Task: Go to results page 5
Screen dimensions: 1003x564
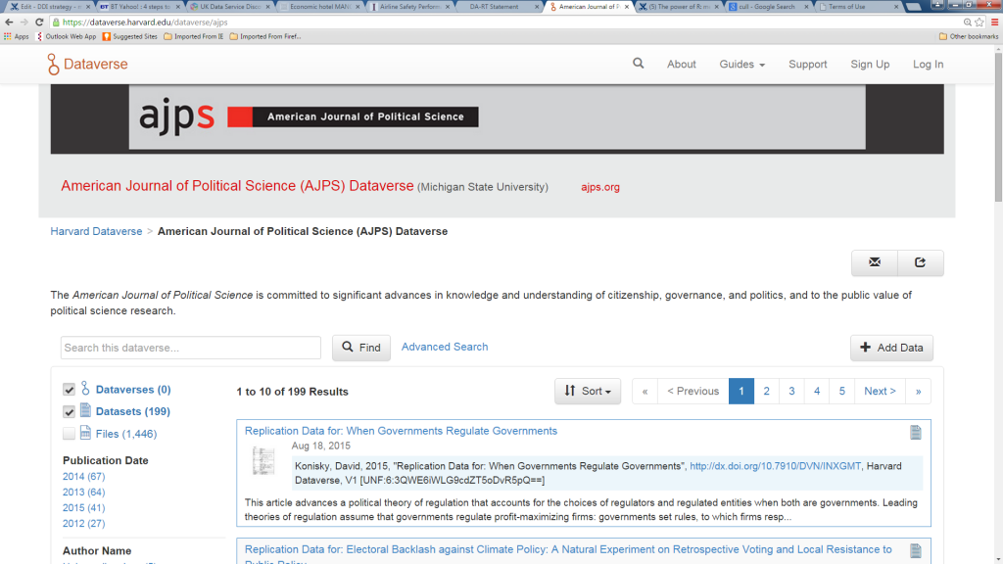Action: pos(841,391)
